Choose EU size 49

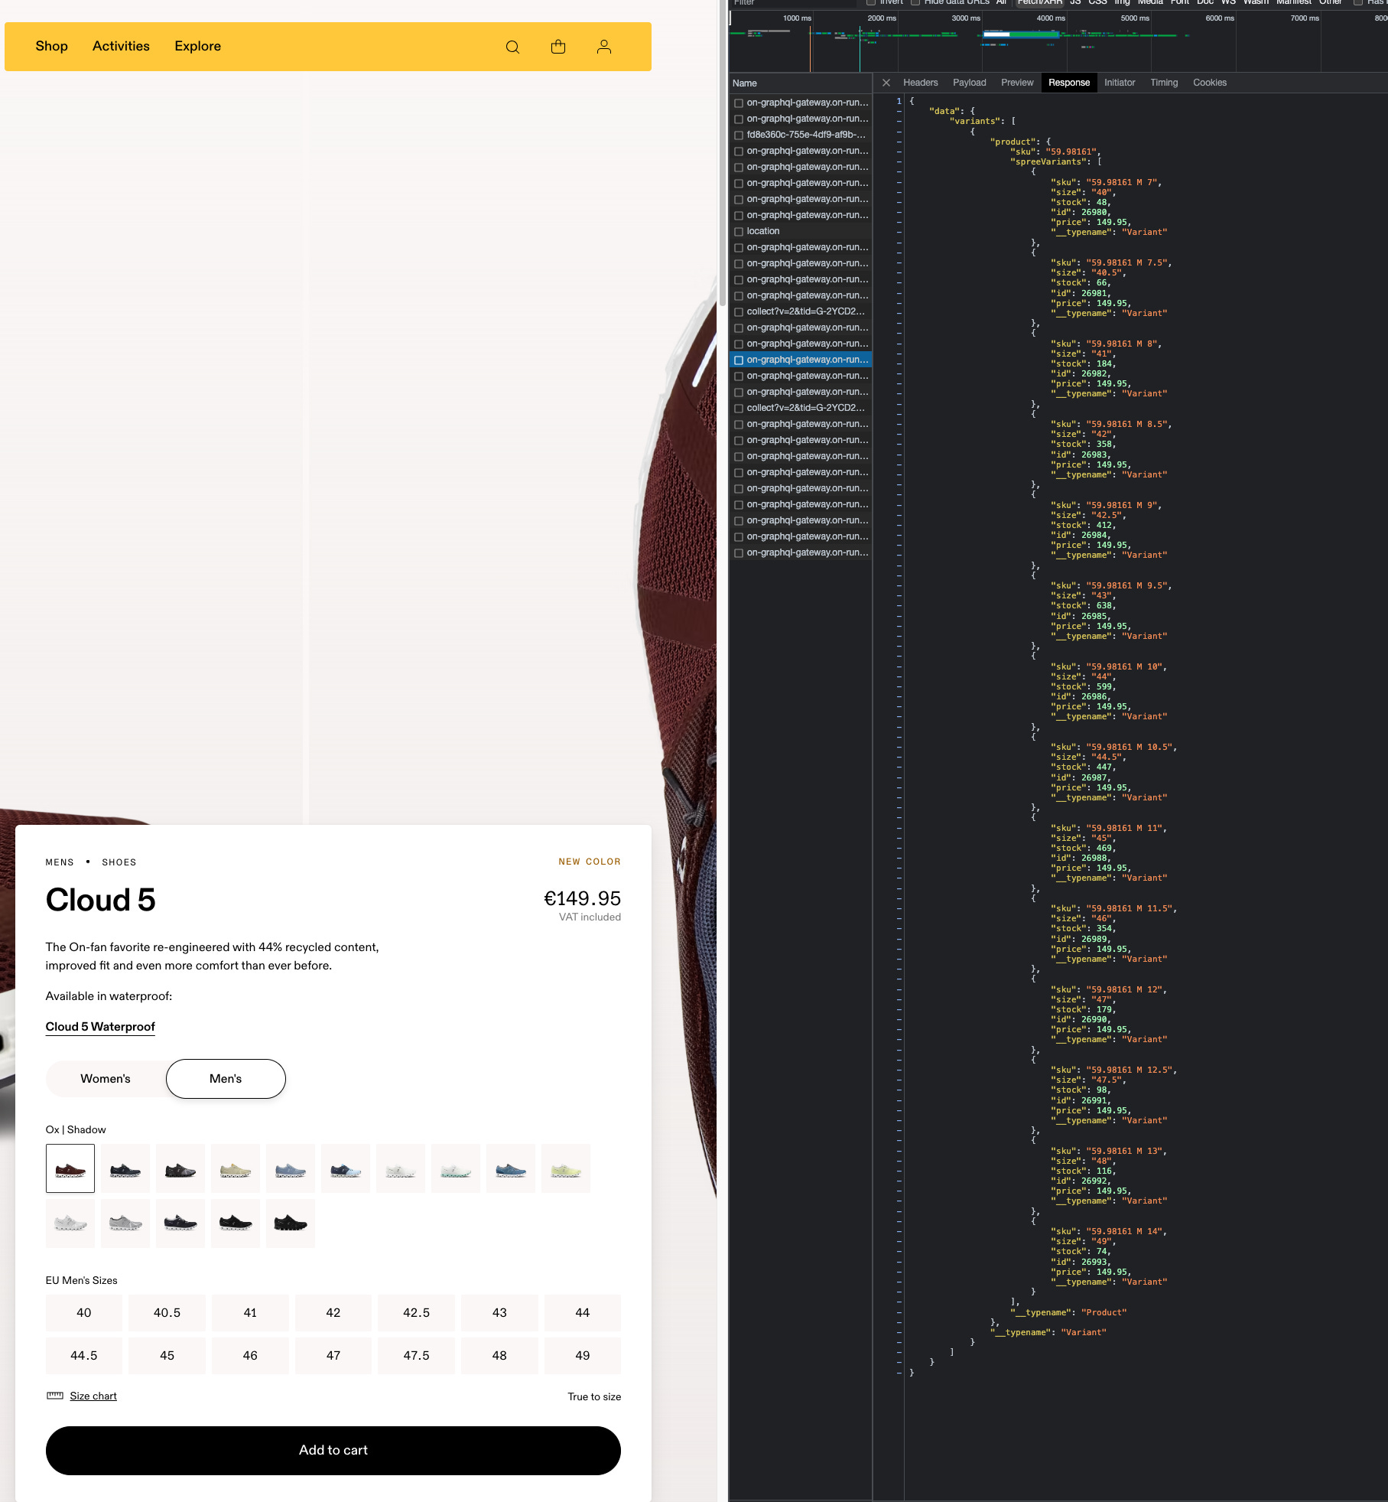[x=583, y=1355]
